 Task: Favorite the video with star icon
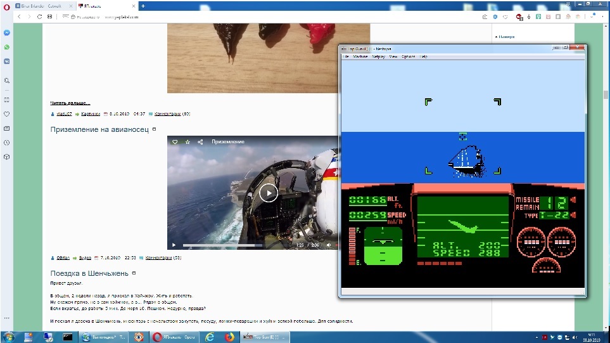tap(187, 142)
